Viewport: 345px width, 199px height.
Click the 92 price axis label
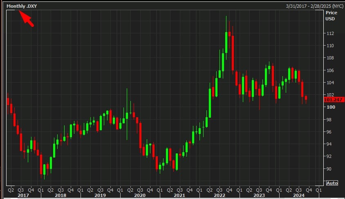(329, 156)
